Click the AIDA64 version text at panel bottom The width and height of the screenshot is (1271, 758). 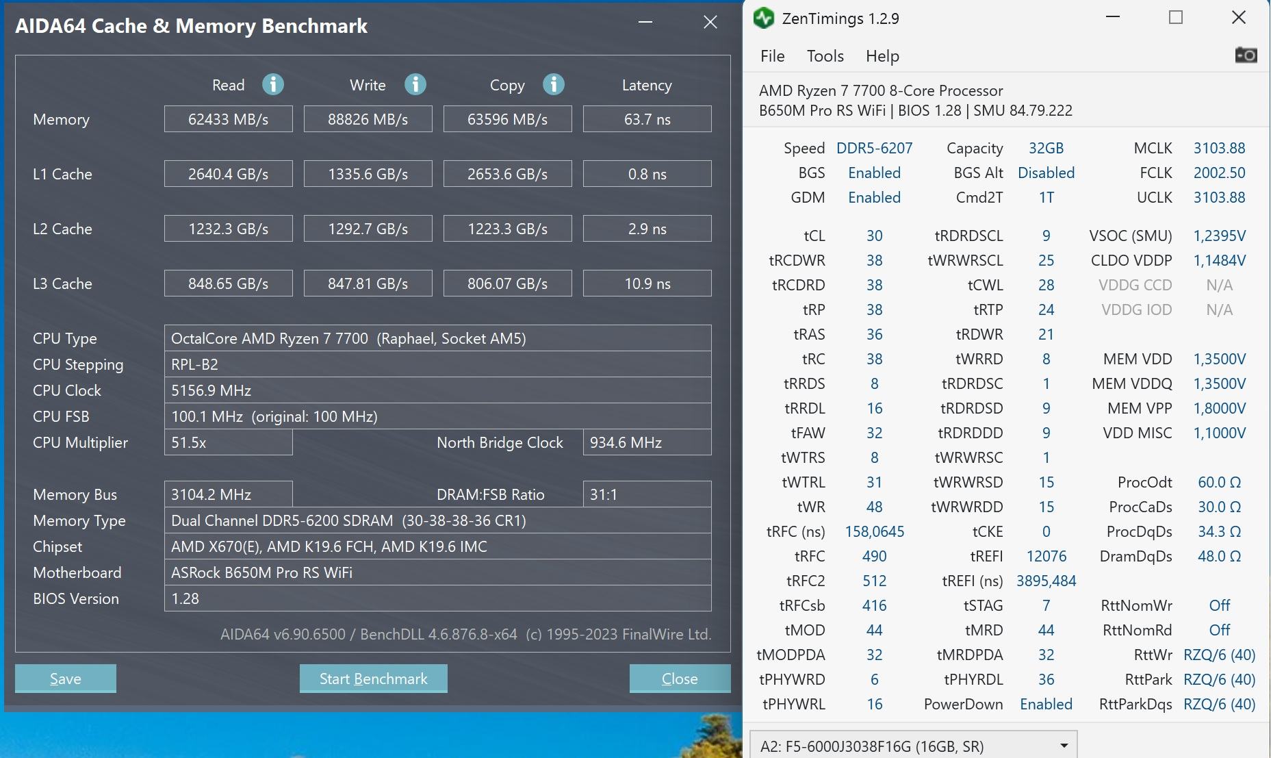pos(466,635)
